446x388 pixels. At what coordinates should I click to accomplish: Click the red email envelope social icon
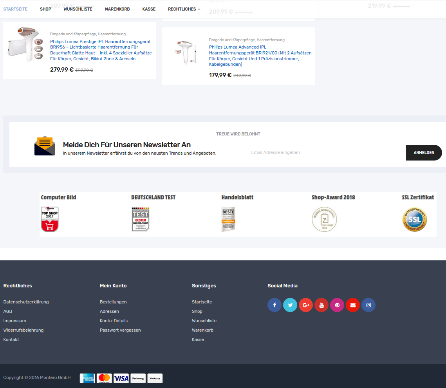tap(353, 305)
